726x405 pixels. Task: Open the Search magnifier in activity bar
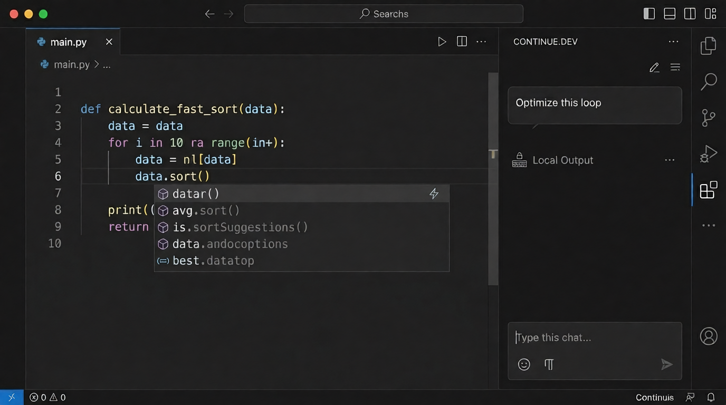click(708, 82)
